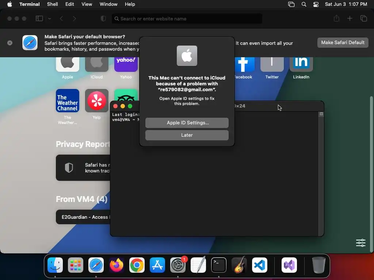Open Stage Manager menu bar icon

coord(291,4)
